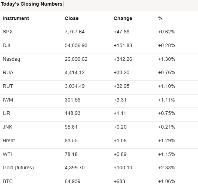The width and height of the screenshot is (198, 189).
Task: Click the Gold change value +100.10
Action: 123,168
